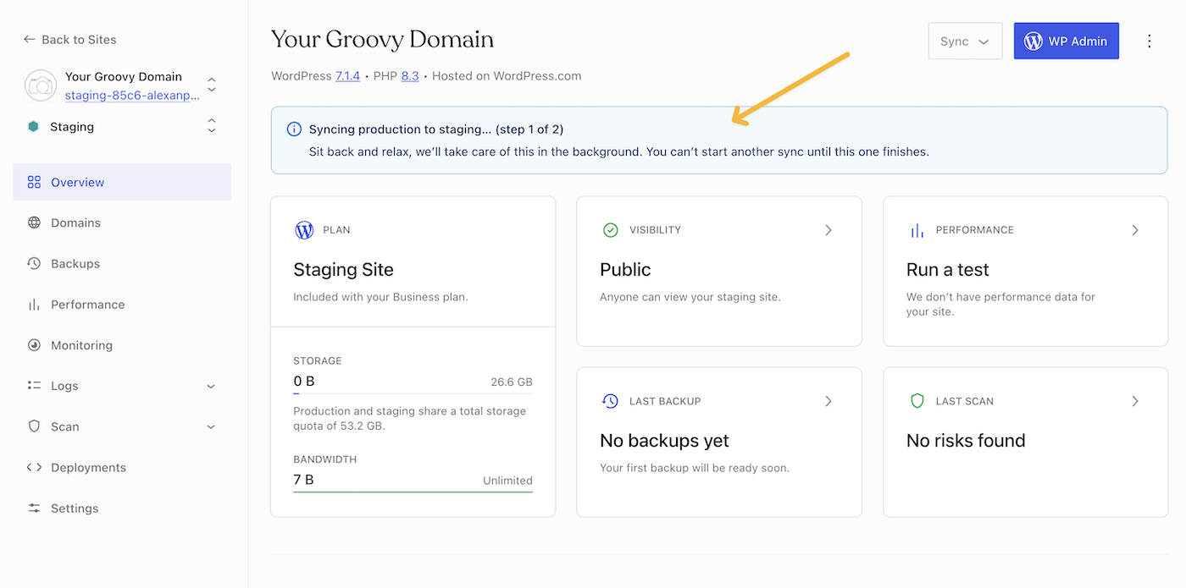Click the green Staging hexagon icon

[x=33, y=127]
